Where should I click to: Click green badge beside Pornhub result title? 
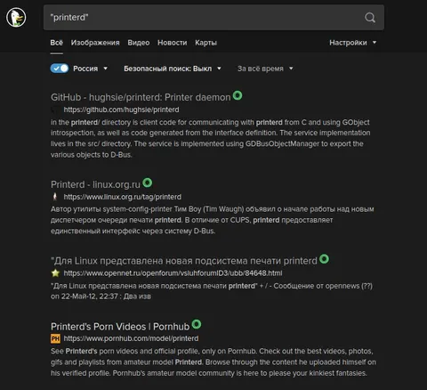click(197, 324)
